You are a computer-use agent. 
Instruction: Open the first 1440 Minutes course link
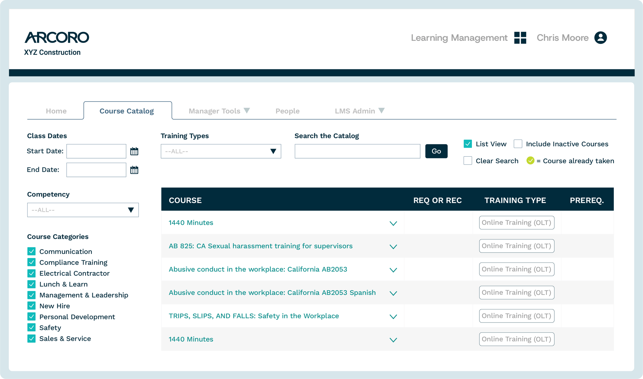[191, 223]
